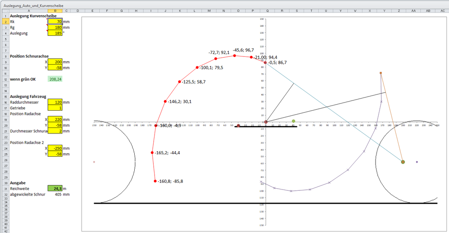
Task: Click chart data label '-160,8; -85,8'
Action: tap(171, 181)
